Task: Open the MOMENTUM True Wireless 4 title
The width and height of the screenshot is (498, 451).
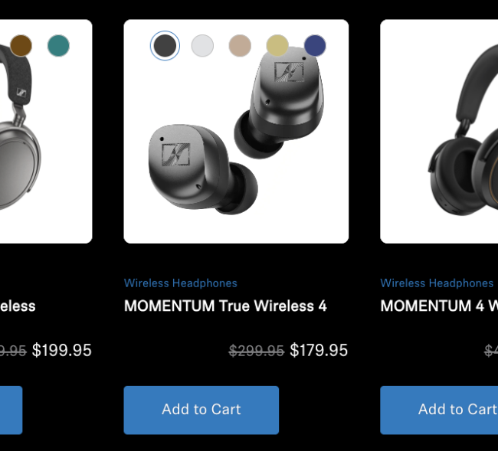Action: coord(225,306)
